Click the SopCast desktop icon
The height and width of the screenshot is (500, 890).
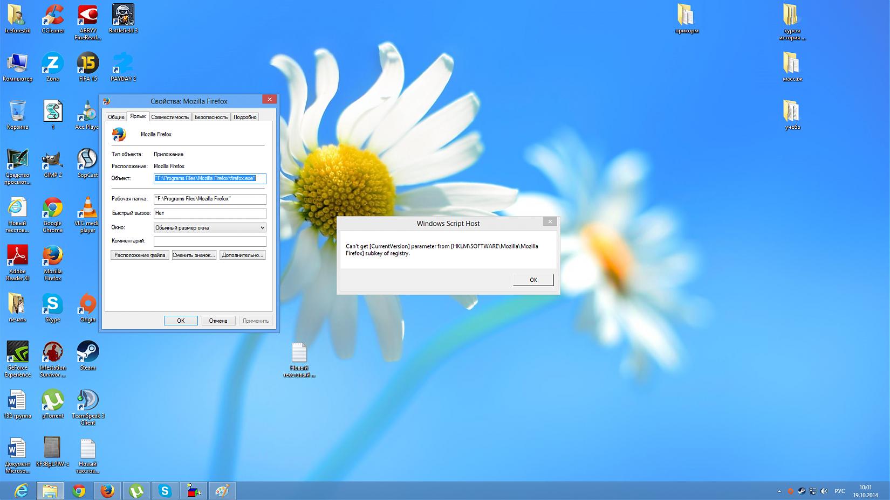point(87,164)
